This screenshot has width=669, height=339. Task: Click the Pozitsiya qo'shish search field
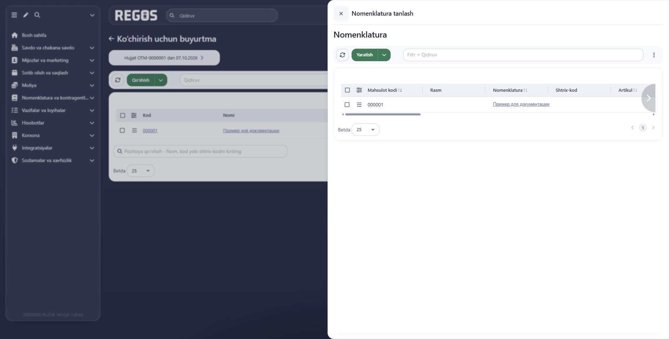pos(200,151)
